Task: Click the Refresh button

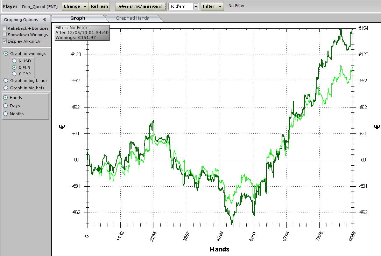Action: (99, 6)
